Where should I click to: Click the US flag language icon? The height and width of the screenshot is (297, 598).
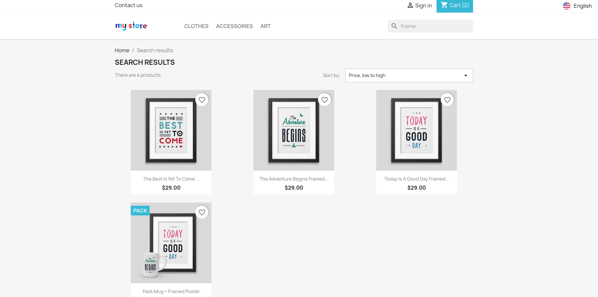pos(566,6)
